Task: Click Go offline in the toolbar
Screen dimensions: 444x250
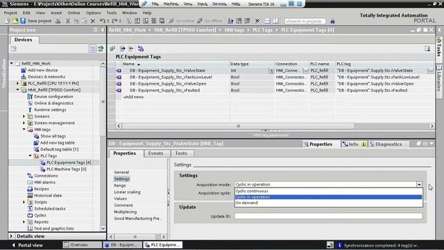Action: [x=210, y=21]
